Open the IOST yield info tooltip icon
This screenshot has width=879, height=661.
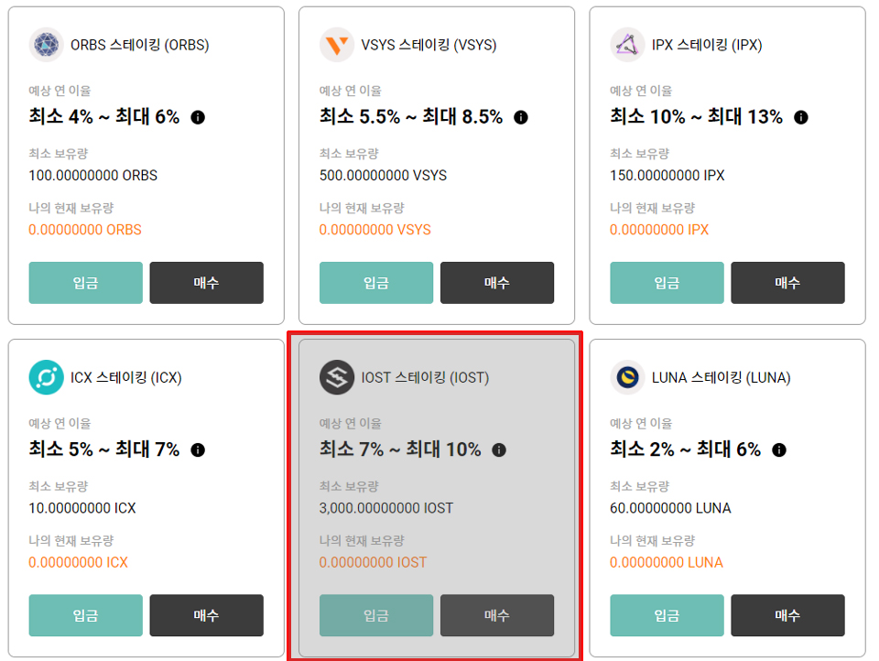tap(498, 450)
